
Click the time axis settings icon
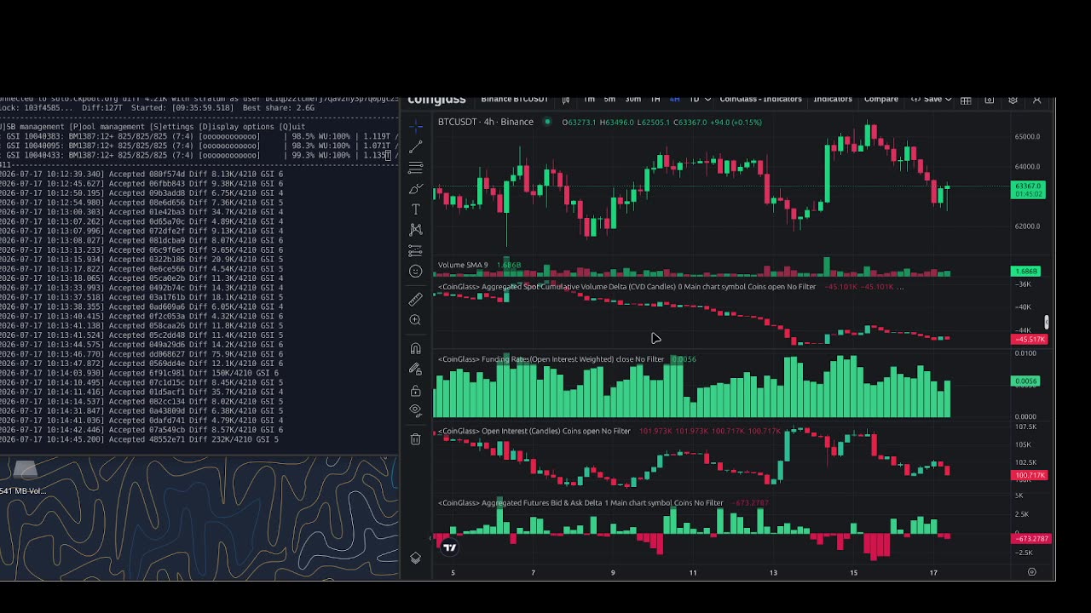click(1031, 572)
